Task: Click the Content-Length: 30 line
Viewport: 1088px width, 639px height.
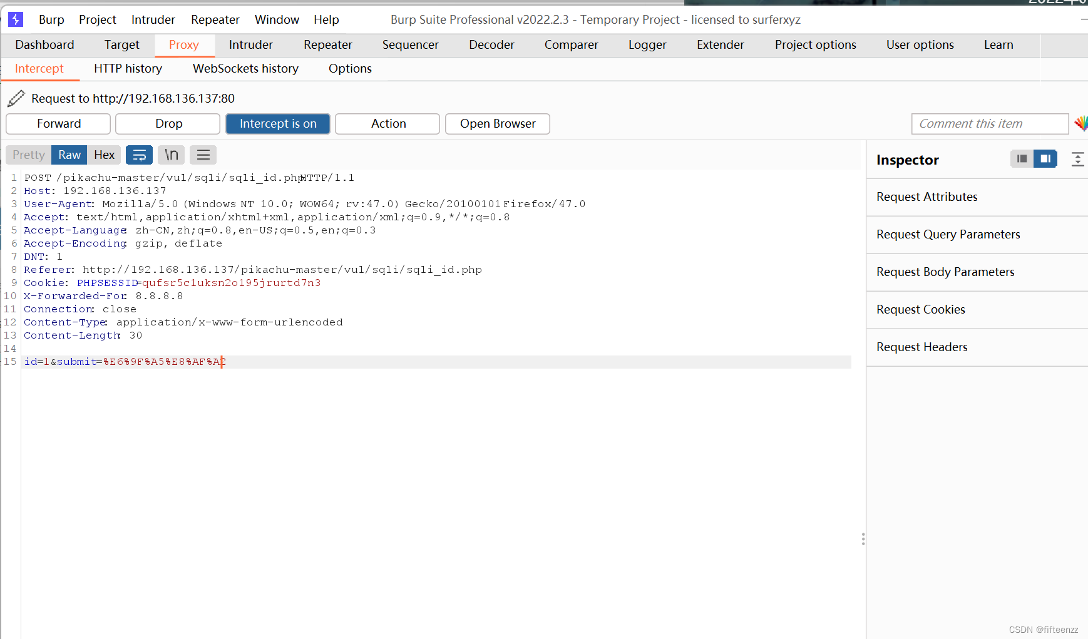Action: [x=83, y=335]
